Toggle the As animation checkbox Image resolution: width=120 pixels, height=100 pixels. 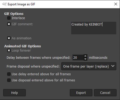(x=9, y=38)
